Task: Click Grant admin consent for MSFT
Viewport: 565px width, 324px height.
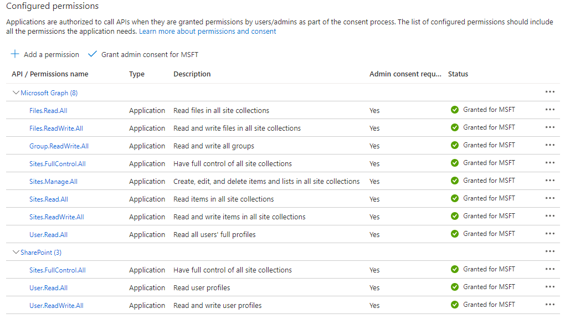Action: pos(150,54)
